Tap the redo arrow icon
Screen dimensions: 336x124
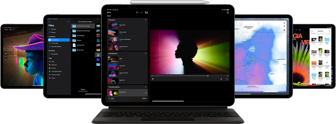click(x=141, y=12)
